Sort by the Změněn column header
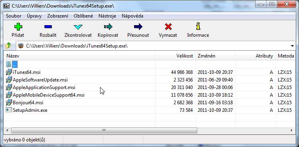This screenshot has height=147, width=299. pyautogui.click(x=215, y=56)
